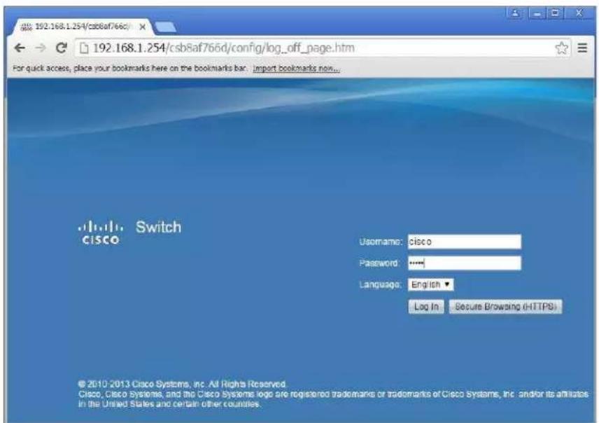
Task: Click the Cisco logo
Action: 100,232
